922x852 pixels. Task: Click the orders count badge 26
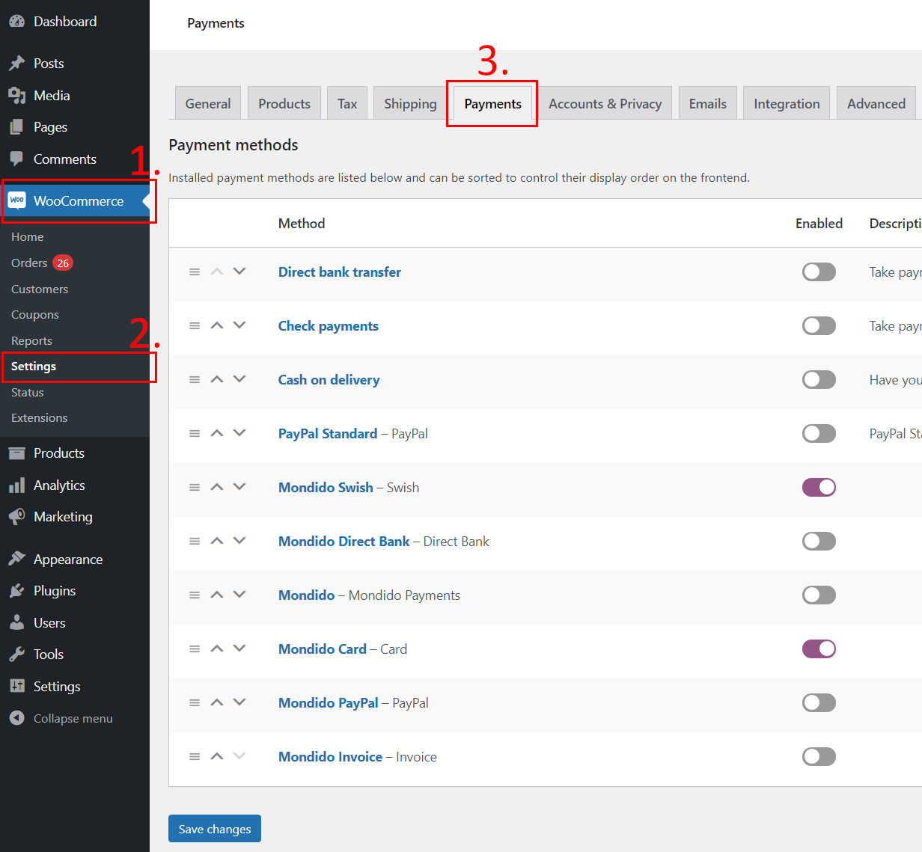click(63, 263)
